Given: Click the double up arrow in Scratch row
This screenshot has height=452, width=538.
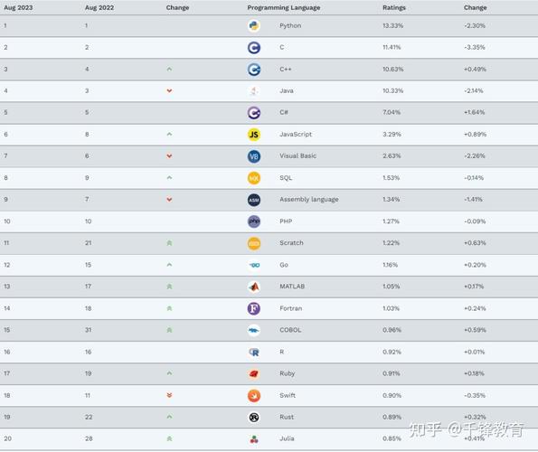Looking at the screenshot, I should click(169, 243).
